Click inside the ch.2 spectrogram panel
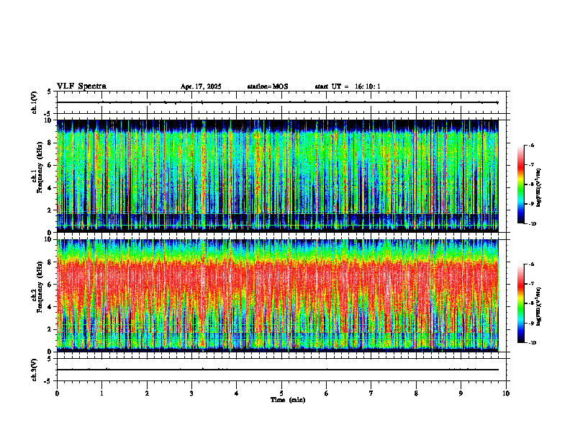 278,295
